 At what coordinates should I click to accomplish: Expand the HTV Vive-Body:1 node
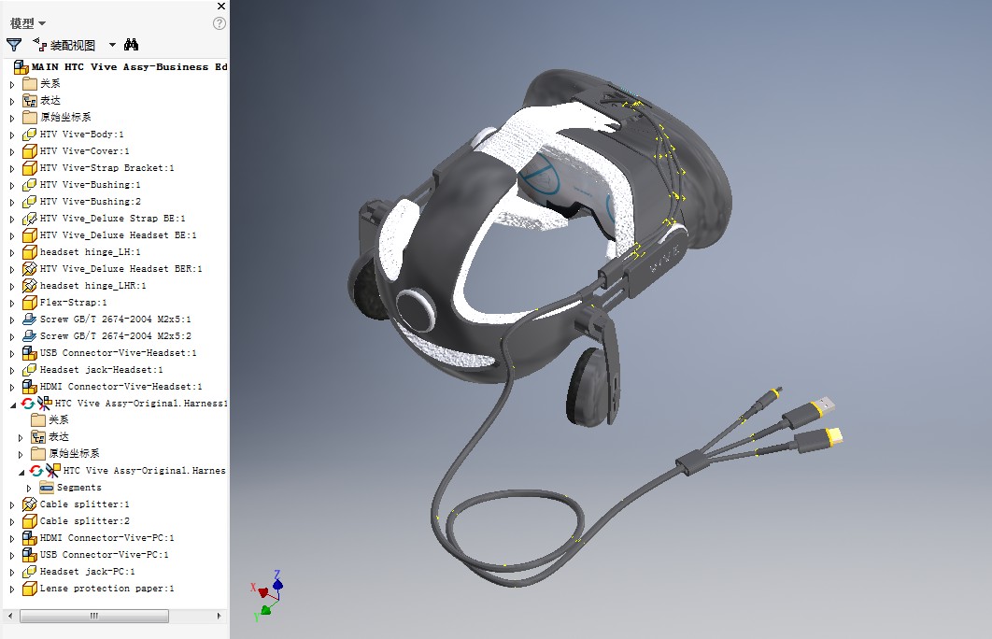click(x=12, y=135)
